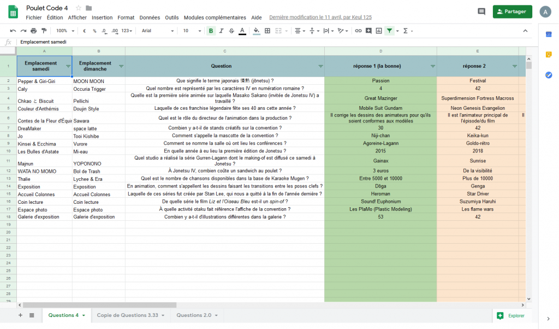Toggle italic formatting
This screenshot has height=329, width=559.
click(222, 31)
